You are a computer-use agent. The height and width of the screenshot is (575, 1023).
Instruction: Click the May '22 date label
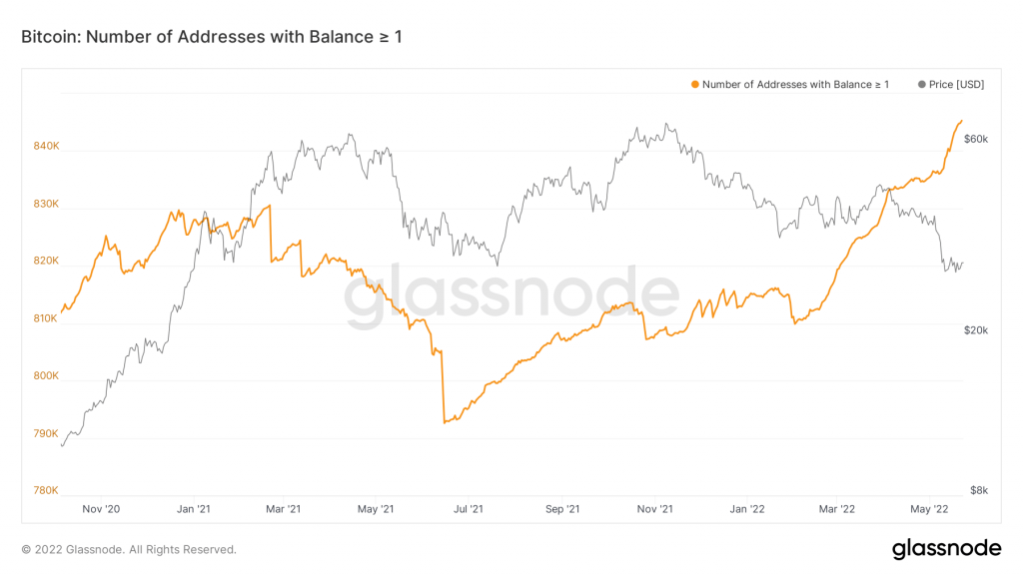tap(928, 509)
